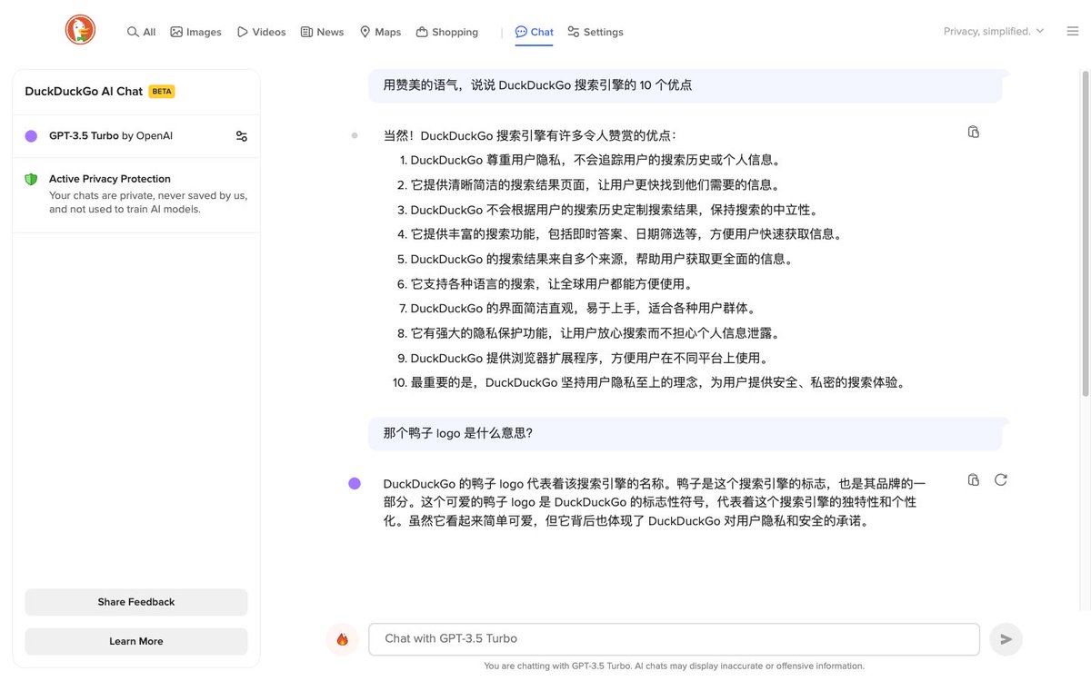Click the "Your chats are private" description
The width and height of the screenshot is (1091, 681).
pyautogui.click(x=148, y=202)
